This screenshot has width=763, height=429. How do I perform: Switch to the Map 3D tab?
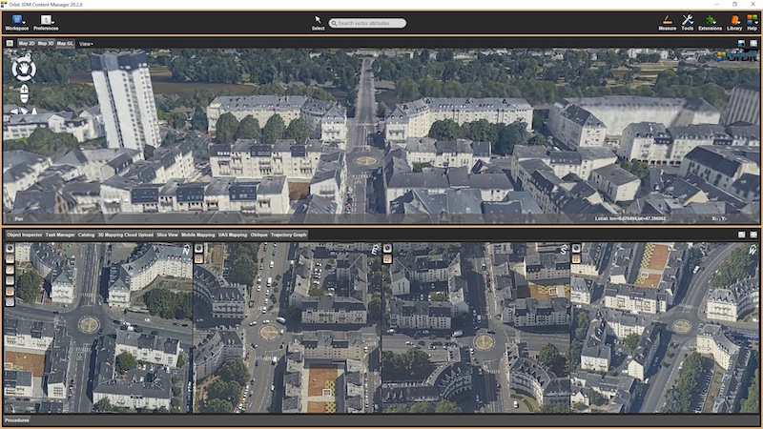click(x=46, y=43)
